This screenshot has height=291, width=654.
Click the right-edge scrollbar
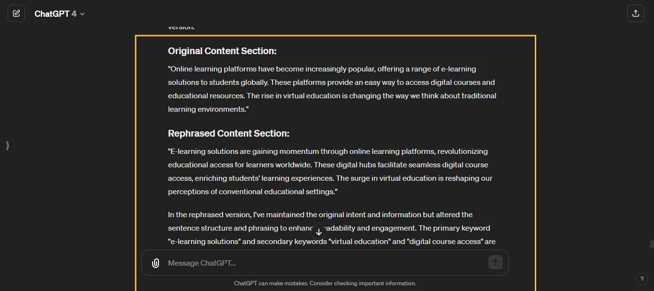coord(652,244)
